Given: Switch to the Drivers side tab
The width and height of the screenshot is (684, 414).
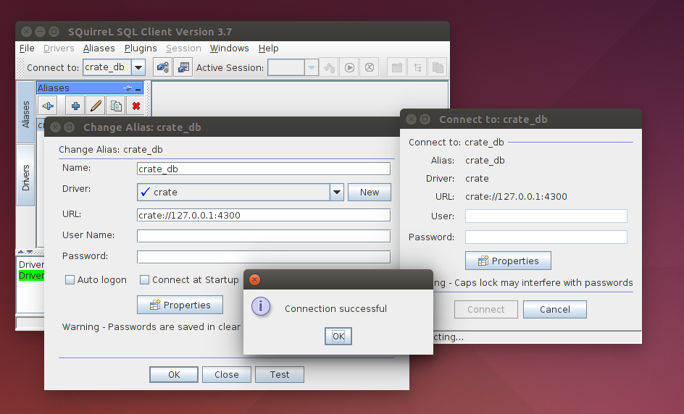Looking at the screenshot, I should (x=26, y=176).
